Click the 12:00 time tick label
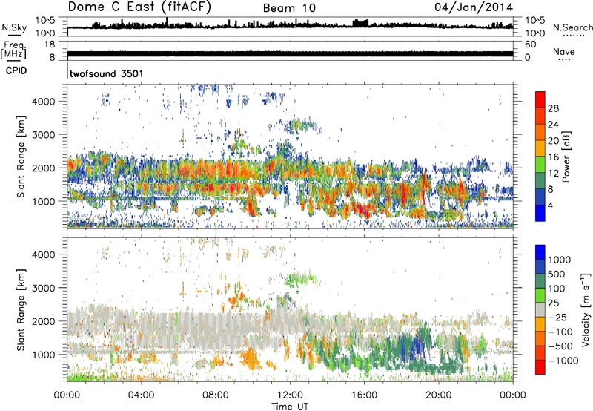Screen dimensions: 593x411 click(x=290, y=395)
